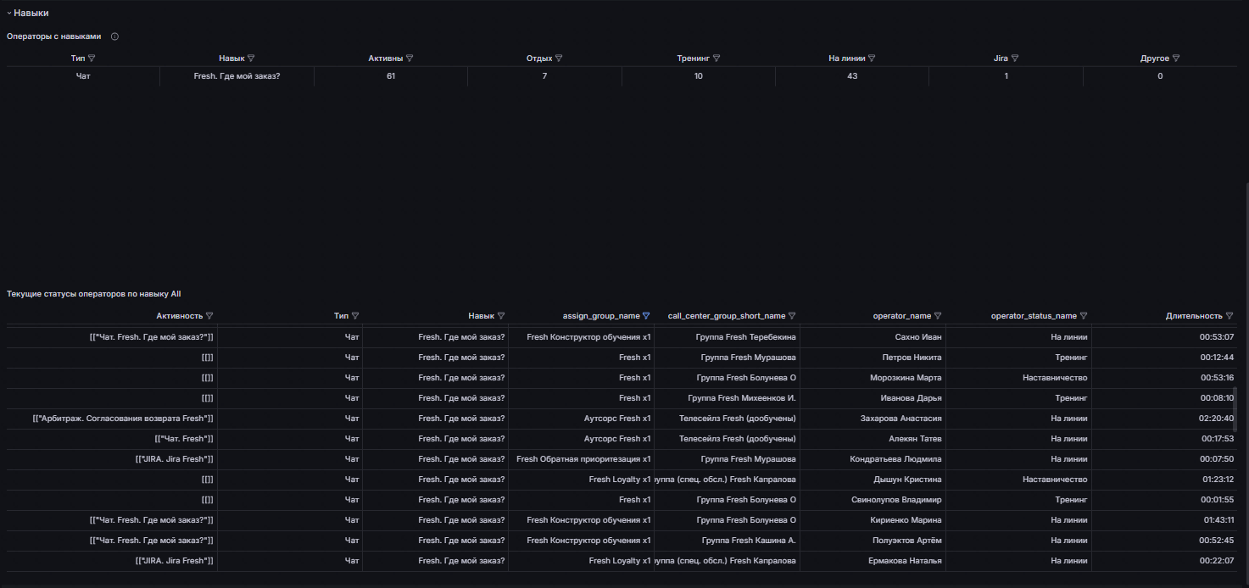Image resolution: width=1249 pixels, height=588 pixels.
Task: Open filter for operator_name column
Action: [938, 316]
